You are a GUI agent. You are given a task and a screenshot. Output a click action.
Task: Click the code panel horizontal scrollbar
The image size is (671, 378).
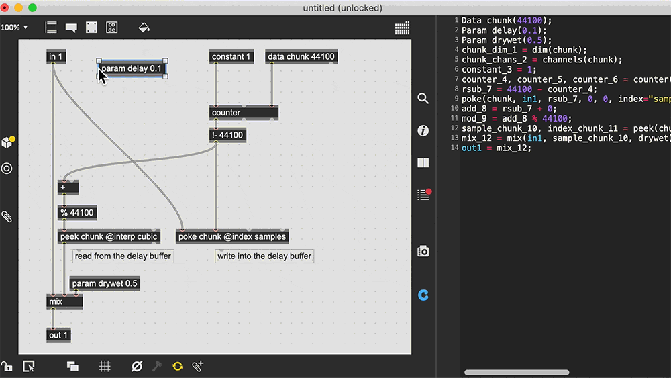pyautogui.click(x=517, y=372)
